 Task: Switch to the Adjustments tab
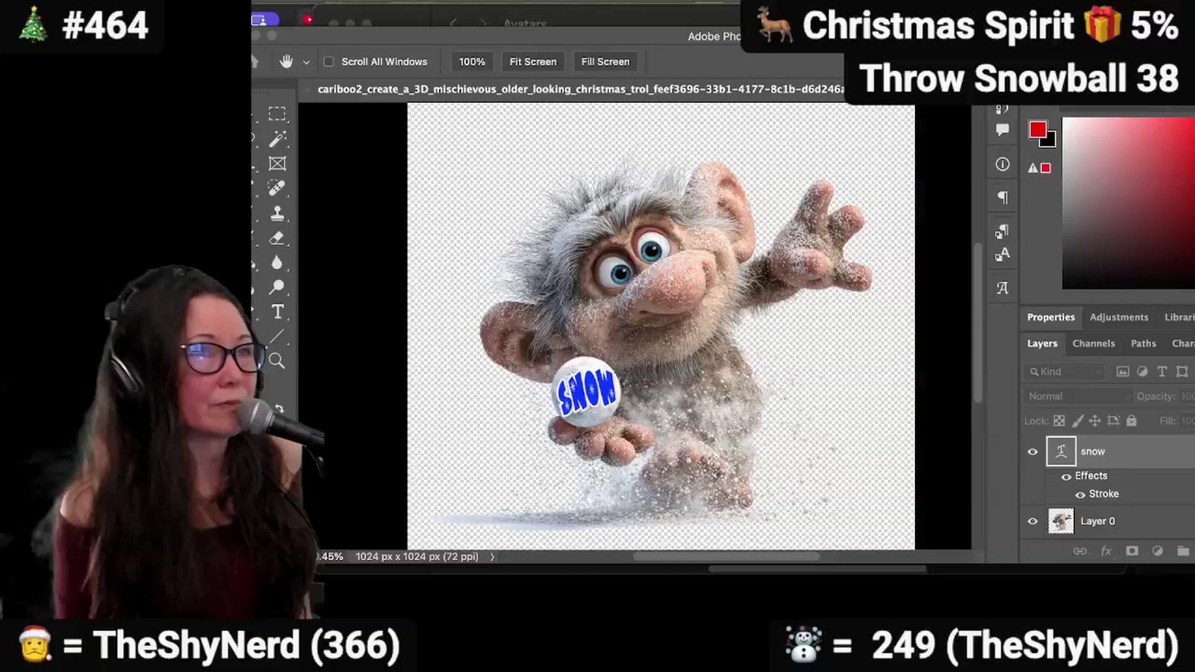coord(1119,317)
